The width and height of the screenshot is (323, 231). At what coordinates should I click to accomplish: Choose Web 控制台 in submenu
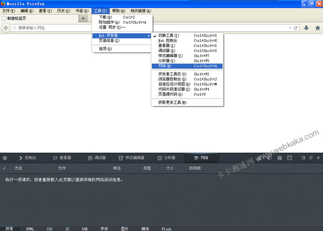(x=187, y=40)
